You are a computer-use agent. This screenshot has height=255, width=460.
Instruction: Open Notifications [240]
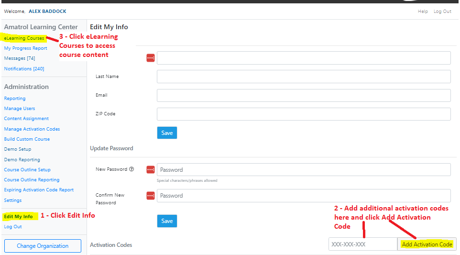click(24, 69)
